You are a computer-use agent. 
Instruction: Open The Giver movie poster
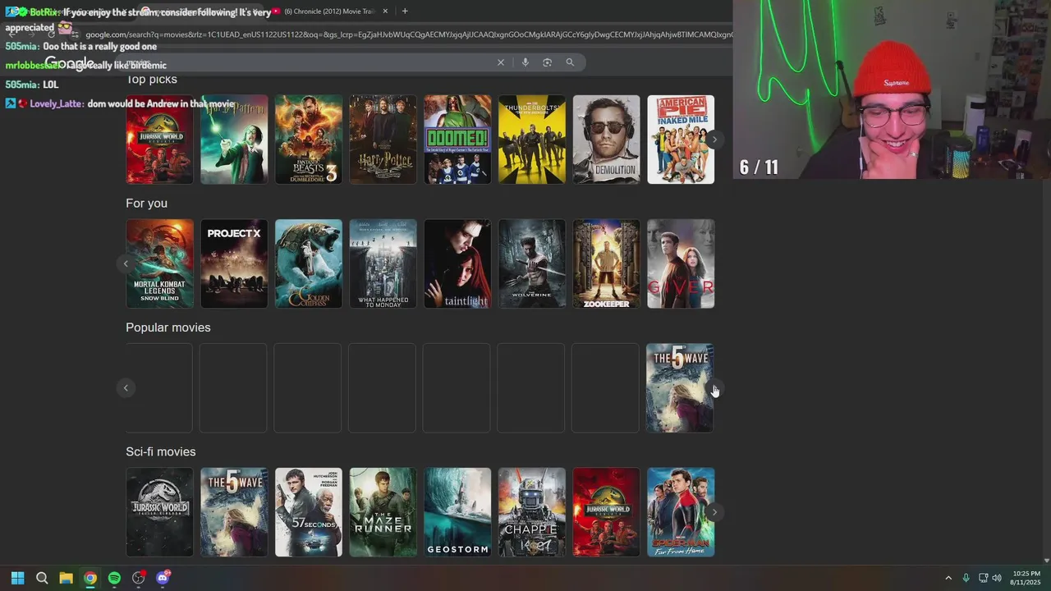681,263
